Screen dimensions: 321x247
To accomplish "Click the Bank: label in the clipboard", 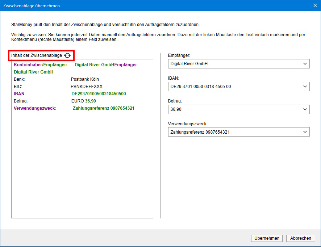I will 19,79.
